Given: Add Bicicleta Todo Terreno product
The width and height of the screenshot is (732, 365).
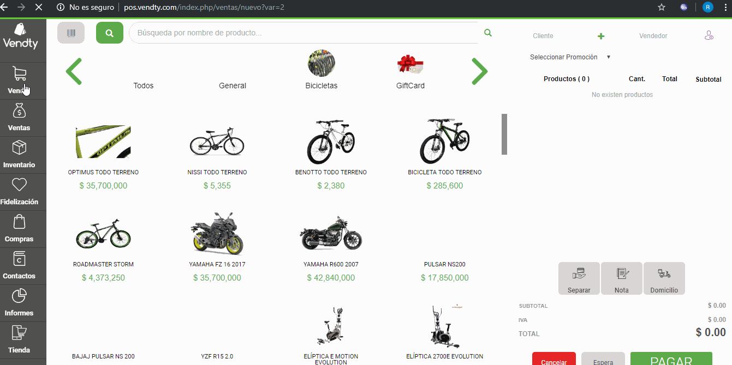Looking at the screenshot, I should tap(445, 155).
